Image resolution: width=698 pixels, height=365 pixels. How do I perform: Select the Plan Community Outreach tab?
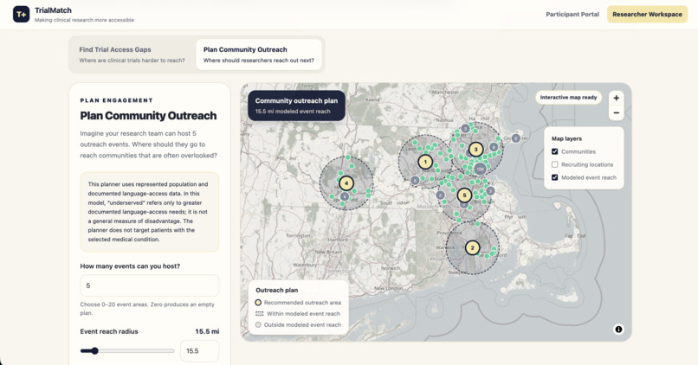tap(259, 54)
